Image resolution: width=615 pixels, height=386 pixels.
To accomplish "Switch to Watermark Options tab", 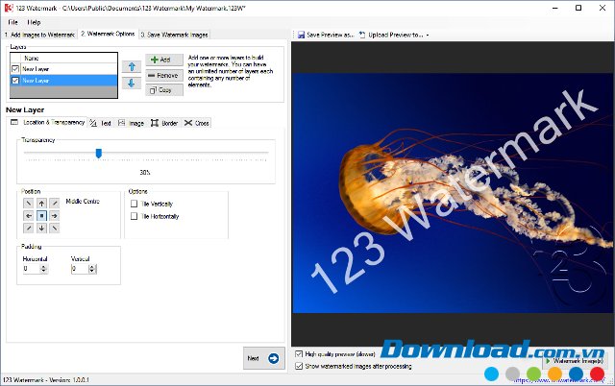I will 108,35.
